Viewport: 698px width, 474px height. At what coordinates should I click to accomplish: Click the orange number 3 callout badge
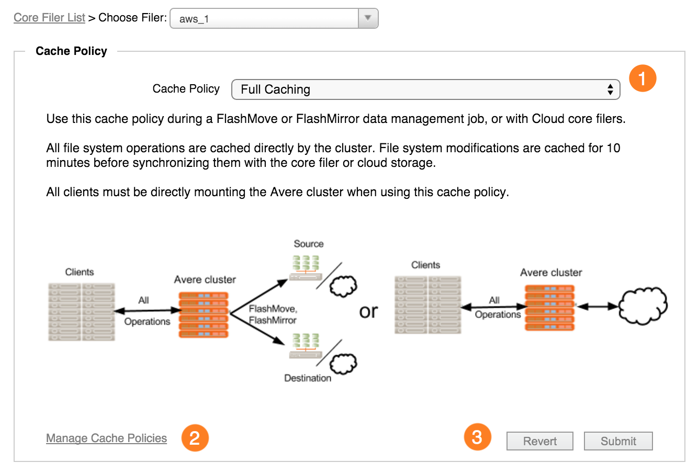pyautogui.click(x=477, y=437)
